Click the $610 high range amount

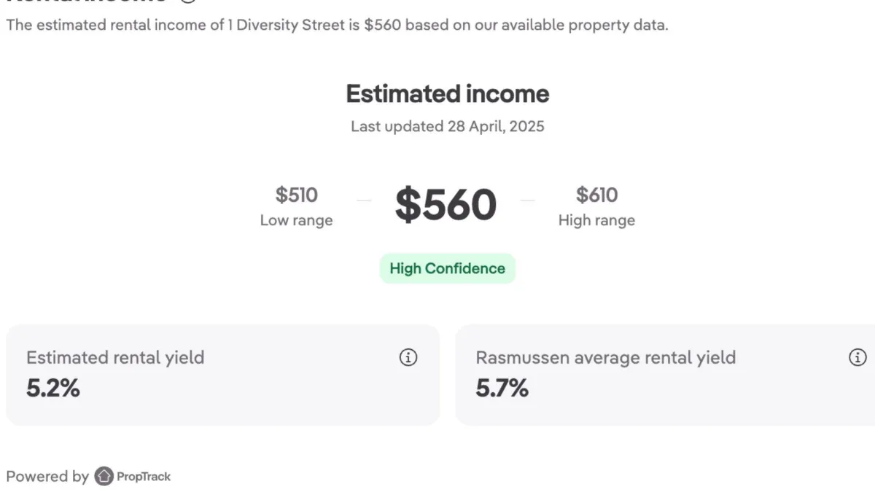(596, 195)
